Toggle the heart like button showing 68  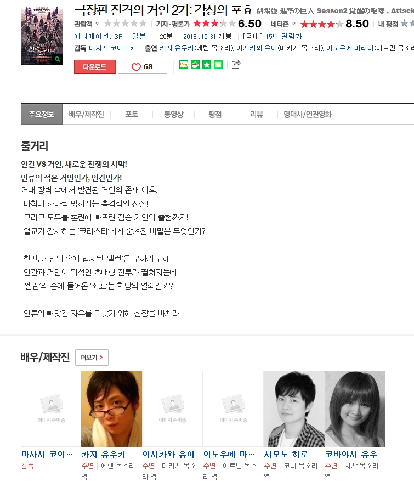pos(143,67)
